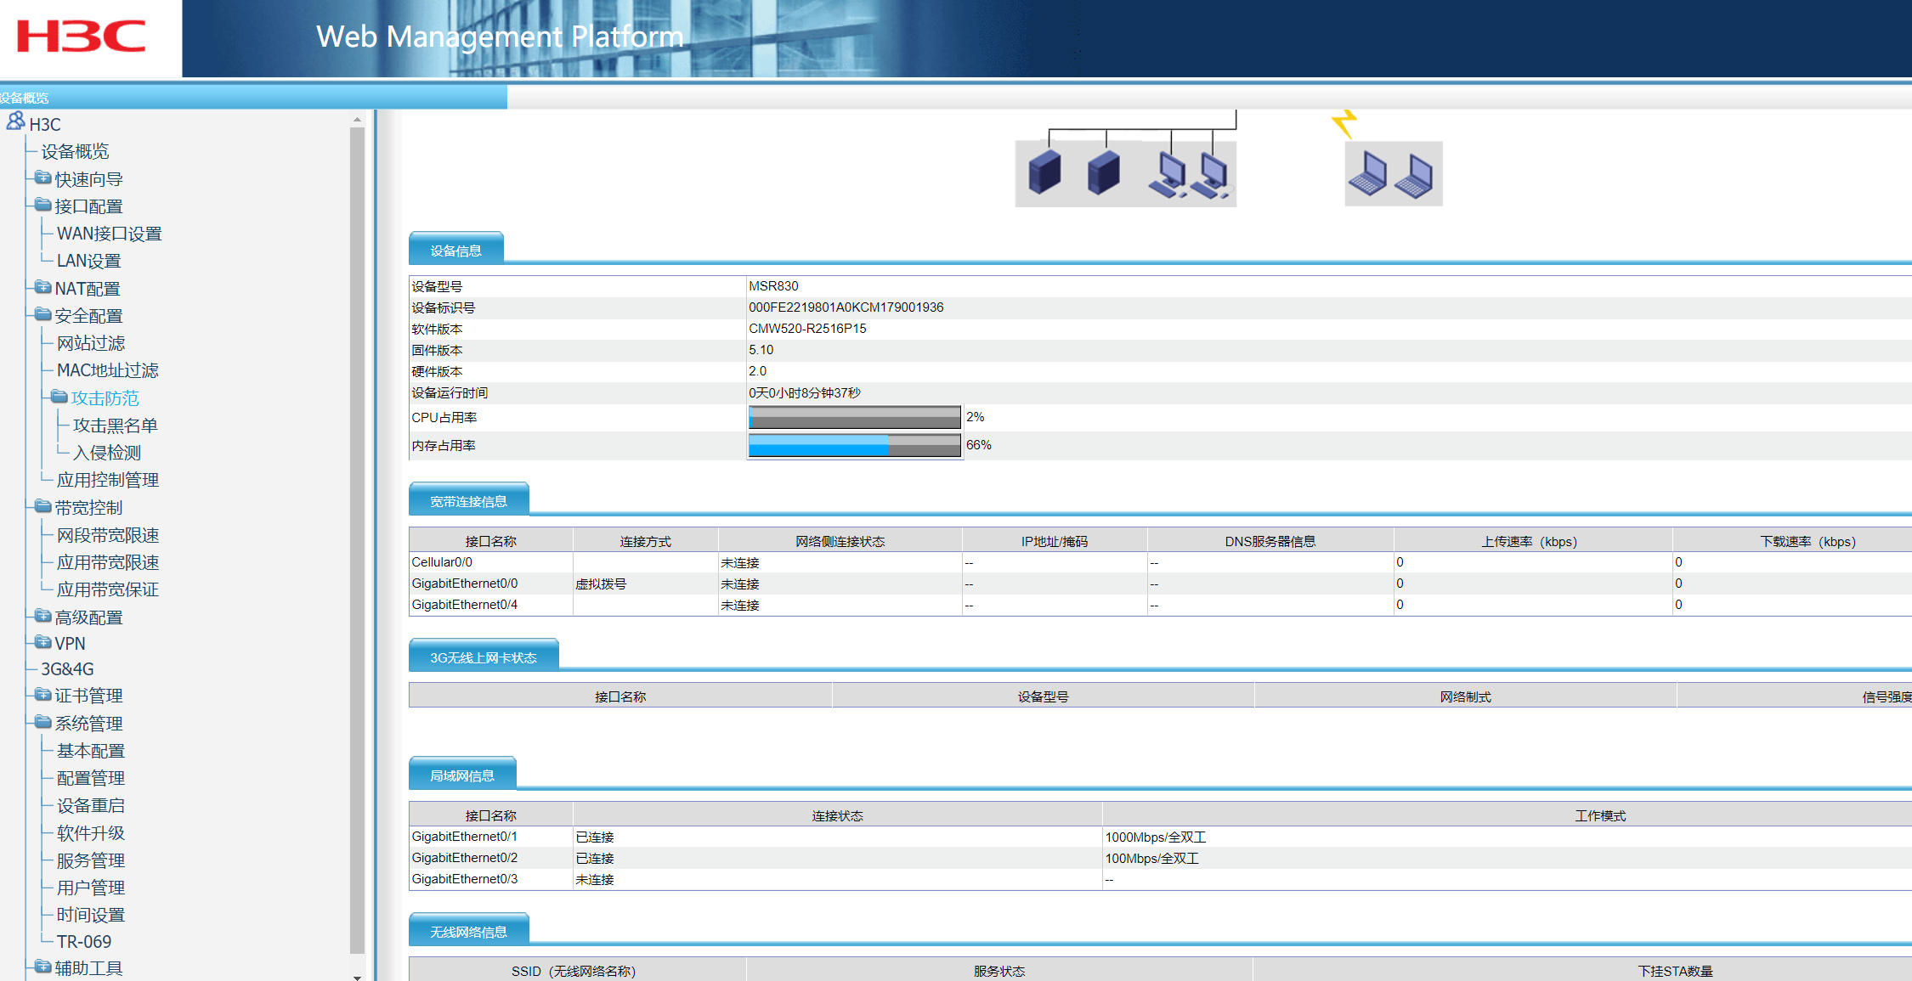
Task: Collapse the 接口配置 folder
Action: pyautogui.click(x=42, y=206)
